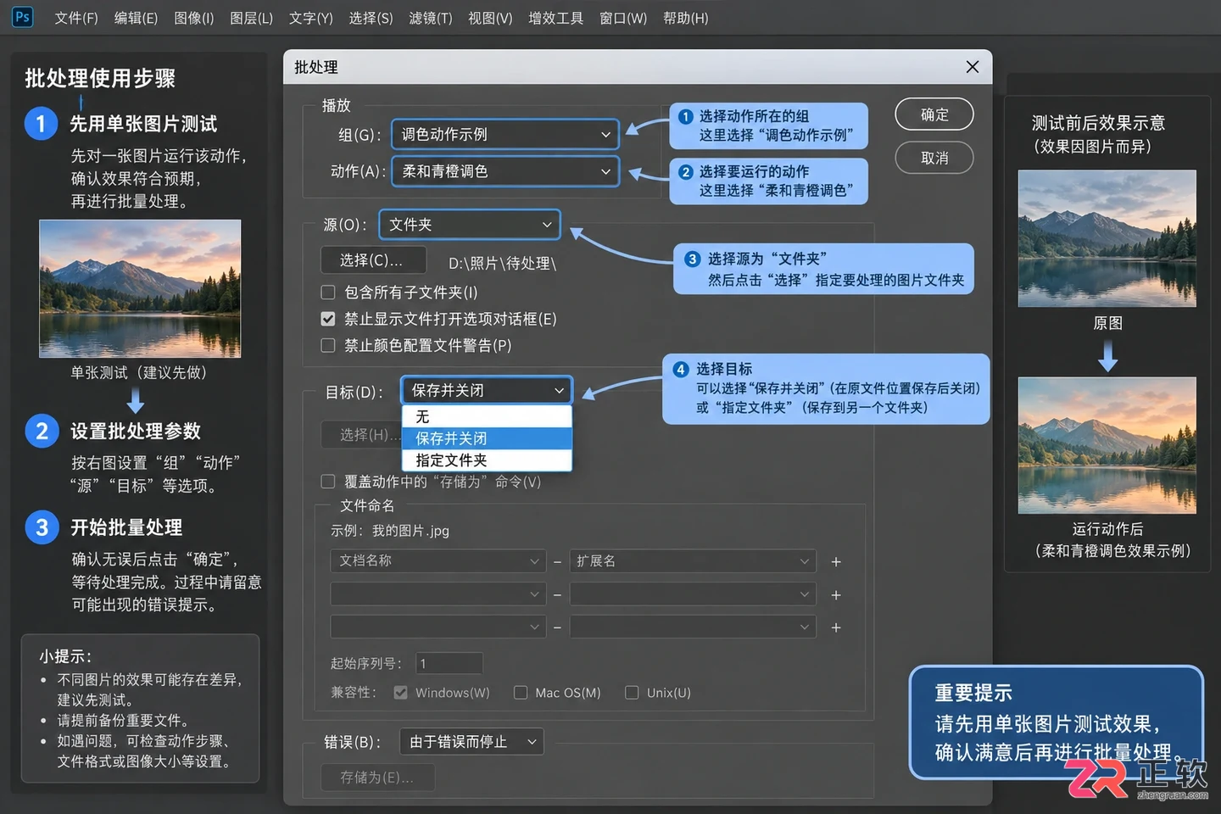Uncheck 禁止显示文件打开选项对话框 checkbox

(x=328, y=319)
